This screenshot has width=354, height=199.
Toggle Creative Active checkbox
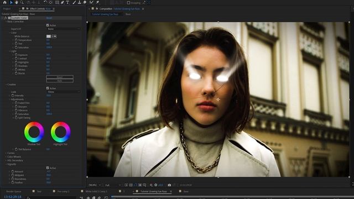48,88
